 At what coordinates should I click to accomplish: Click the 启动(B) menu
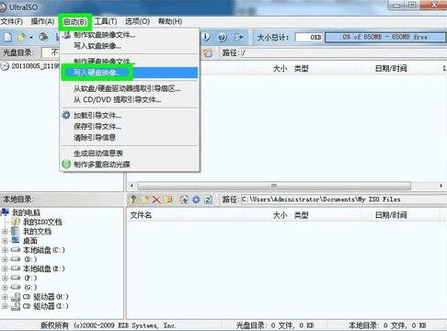point(74,22)
